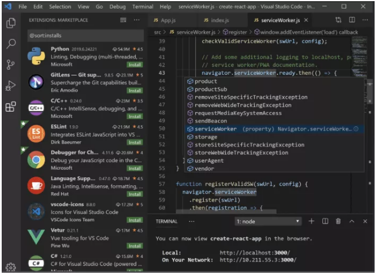
Task: Open the Explorer view in activity bar
Action: tap(11, 23)
